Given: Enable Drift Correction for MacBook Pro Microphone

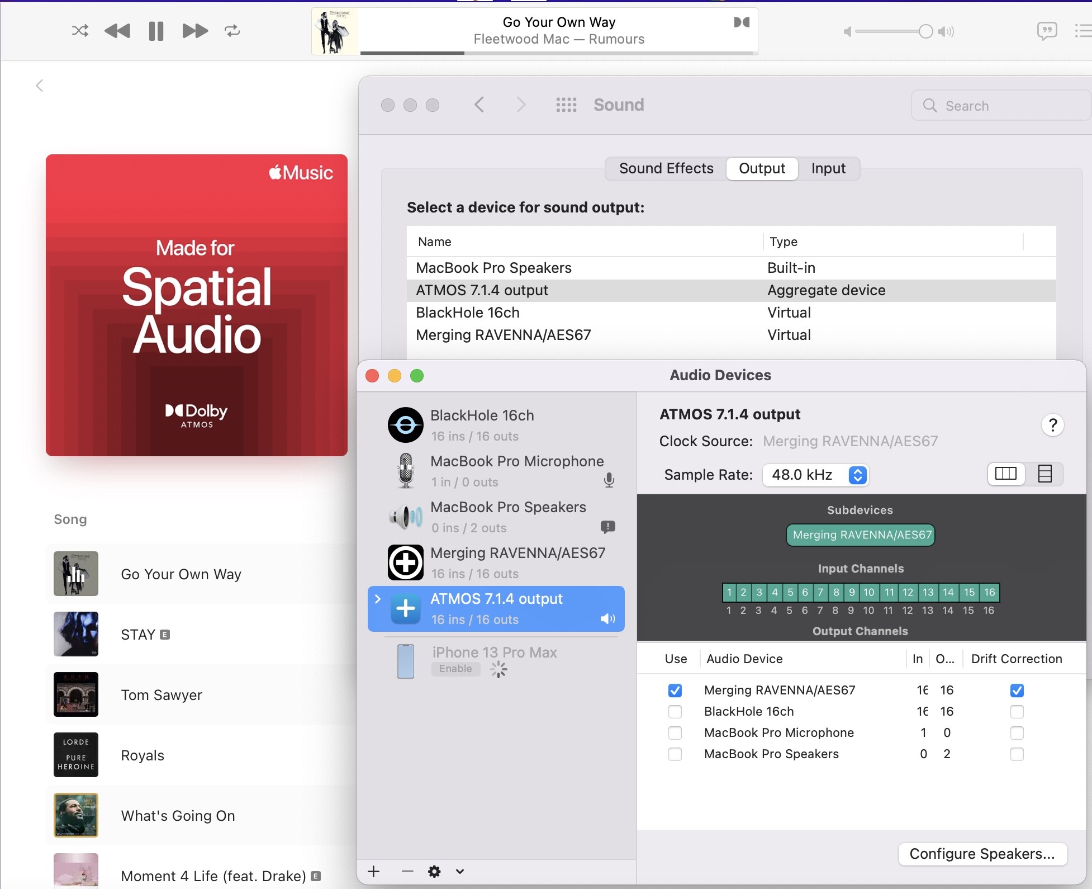Looking at the screenshot, I should (1017, 733).
